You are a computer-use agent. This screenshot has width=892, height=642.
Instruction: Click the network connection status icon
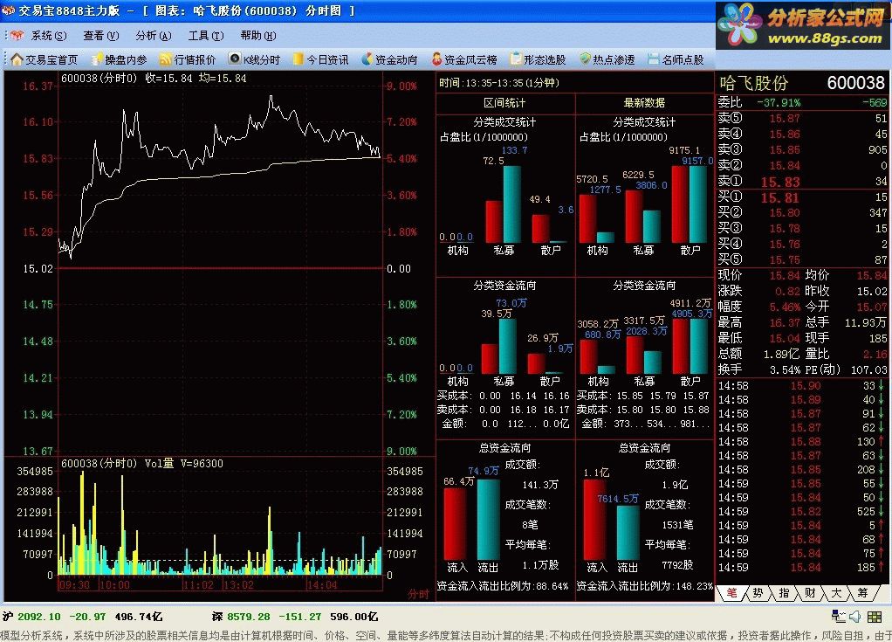coord(838,617)
